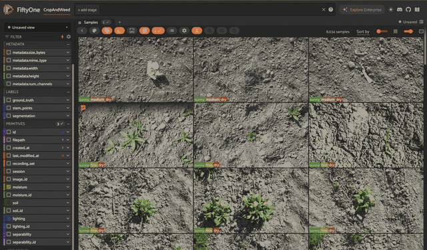The image size is (427, 250).
Task: Toggle lightning performance mode in FILTER
Action: 62,37
